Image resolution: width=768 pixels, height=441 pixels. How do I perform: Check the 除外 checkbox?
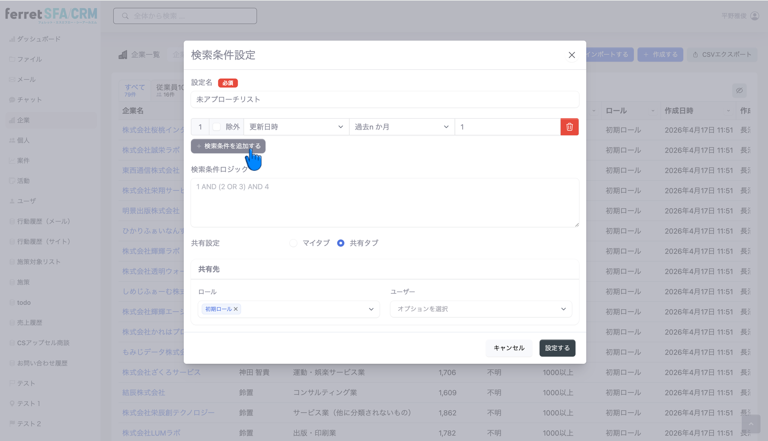click(217, 127)
